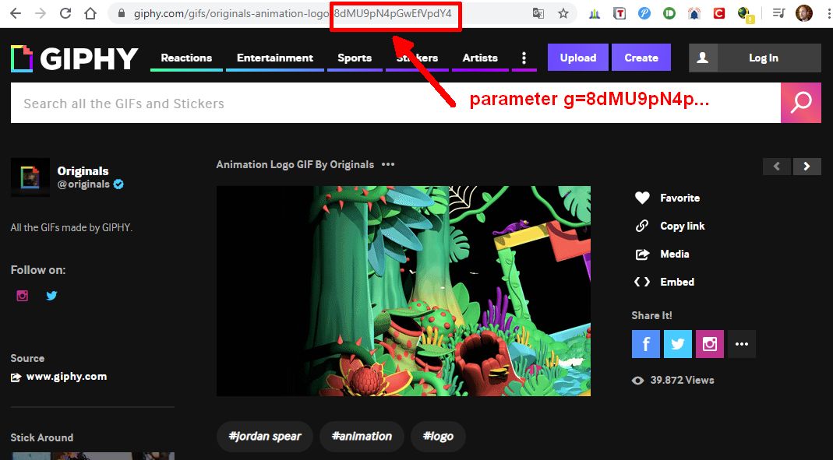Click the Animation Logo GIF By Originals title

click(x=295, y=164)
